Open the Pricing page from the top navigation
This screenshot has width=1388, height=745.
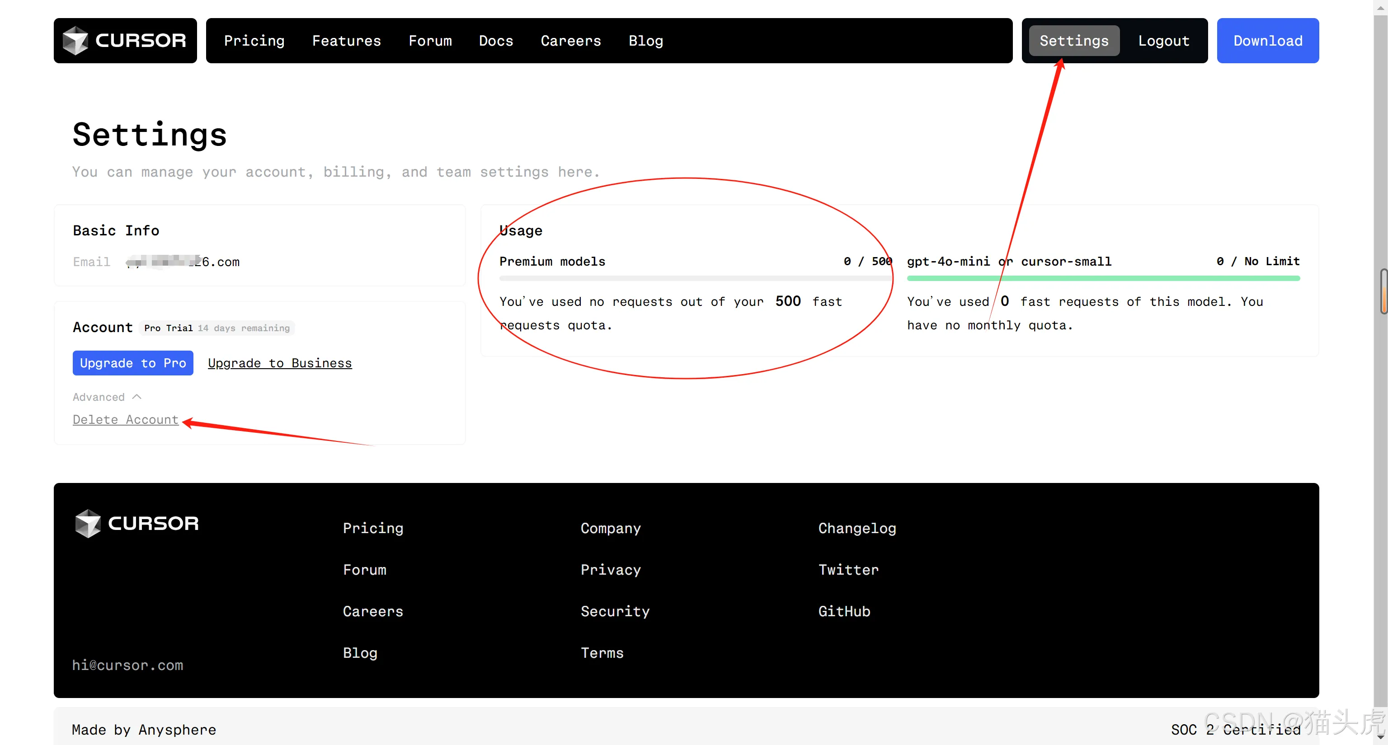[254, 41]
